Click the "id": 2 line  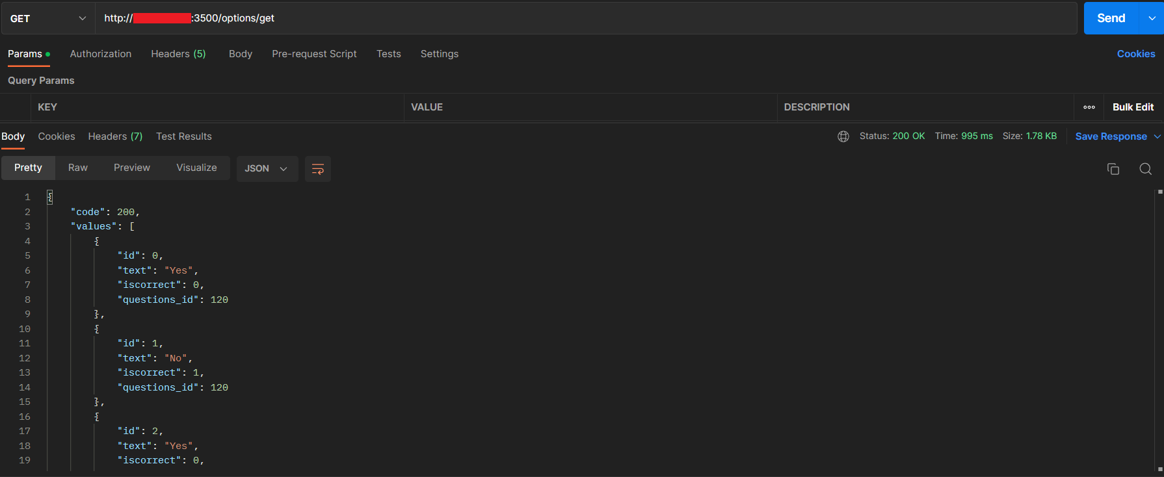click(140, 431)
